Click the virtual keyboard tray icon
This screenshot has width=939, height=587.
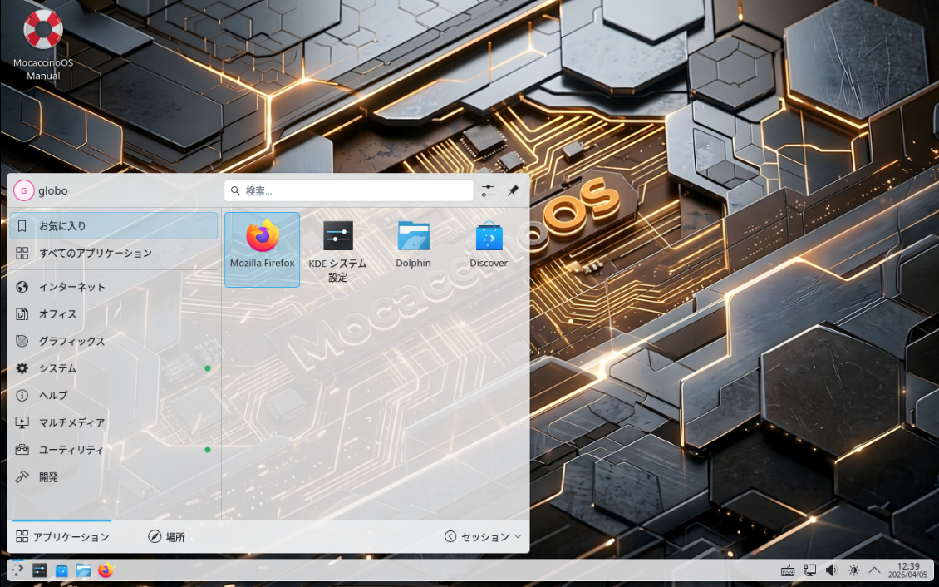pyautogui.click(x=788, y=570)
